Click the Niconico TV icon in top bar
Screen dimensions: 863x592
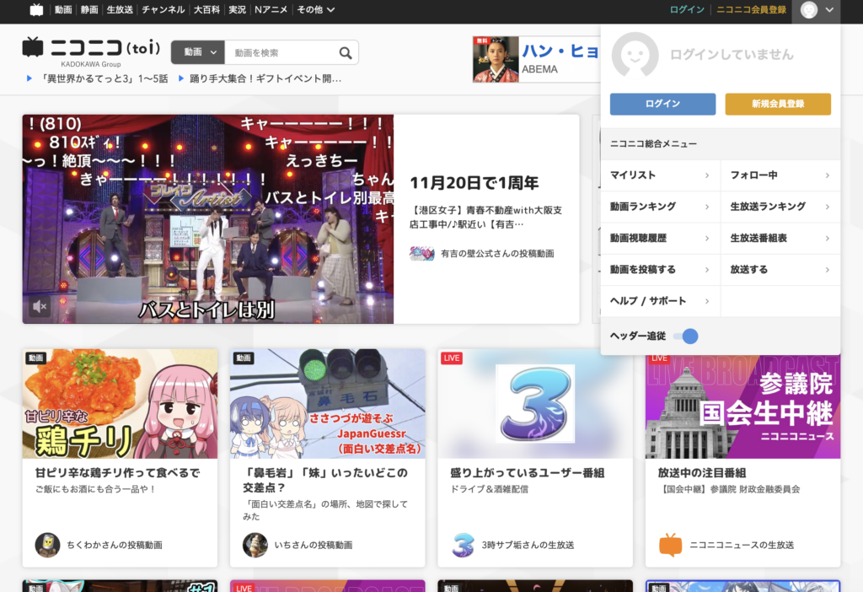(x=36, y=10)
